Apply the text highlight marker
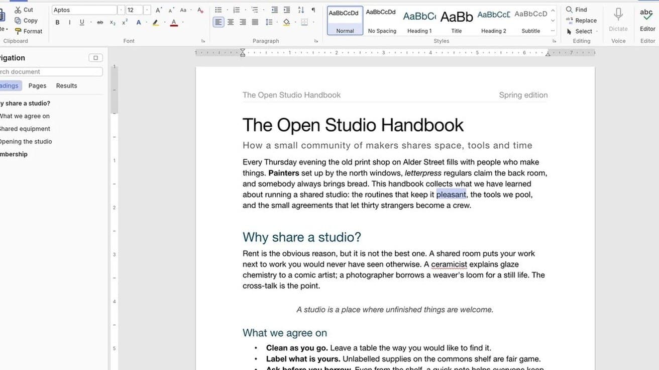 (155, 23)
